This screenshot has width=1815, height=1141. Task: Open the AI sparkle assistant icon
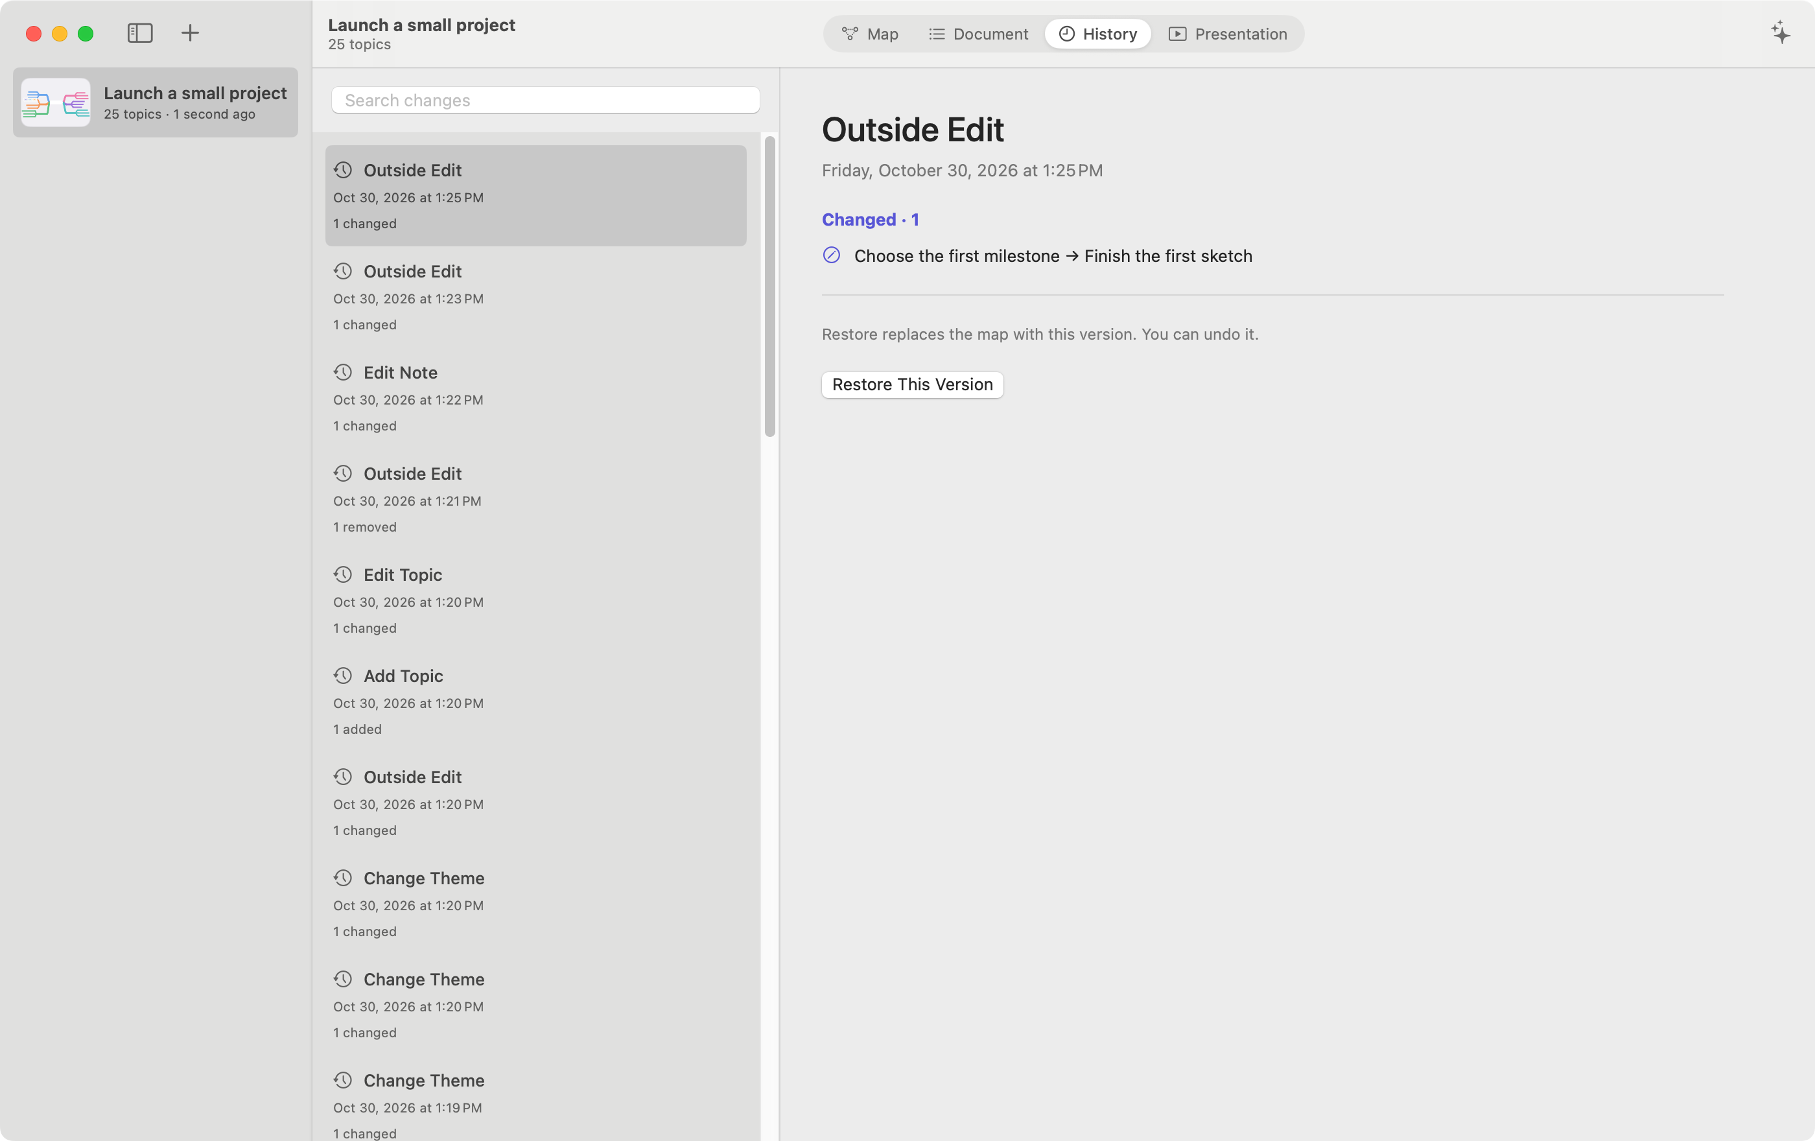coord(1781,33)
